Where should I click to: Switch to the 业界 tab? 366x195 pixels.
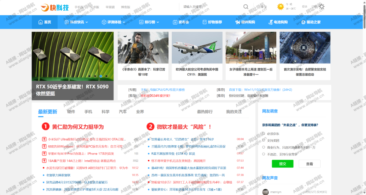pyautogui.click(x=140, y=112)
